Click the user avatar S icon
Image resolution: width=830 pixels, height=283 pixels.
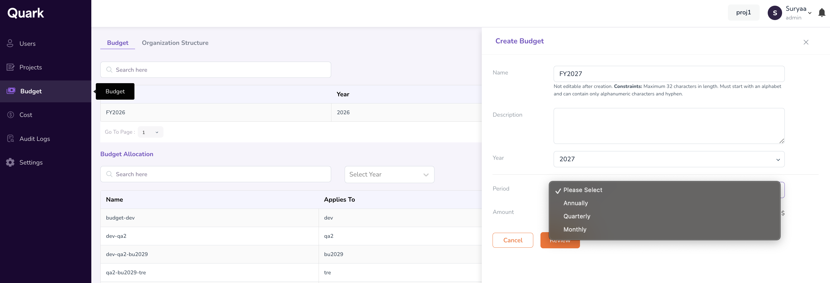pos(775,13)
